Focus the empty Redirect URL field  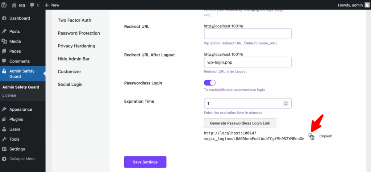(x=248, y=34)
